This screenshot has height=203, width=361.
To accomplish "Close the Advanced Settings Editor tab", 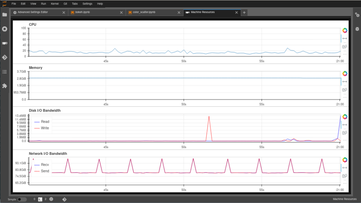I will 64,12.
